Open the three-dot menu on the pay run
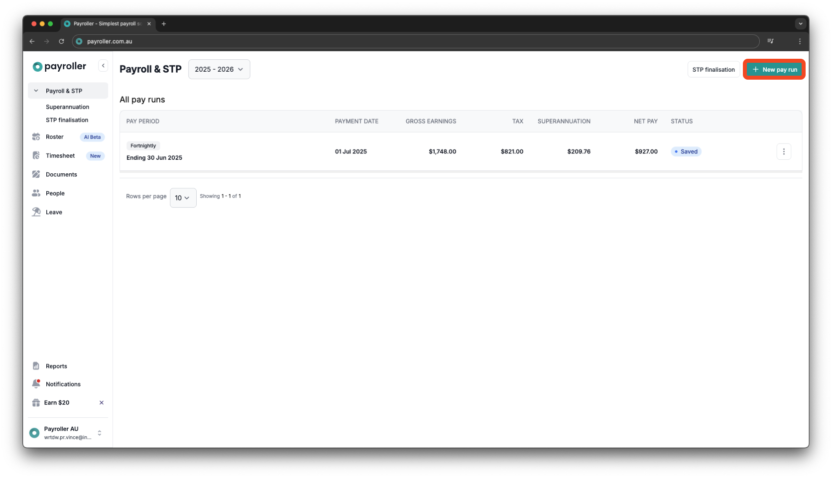 tap(784, 151)
